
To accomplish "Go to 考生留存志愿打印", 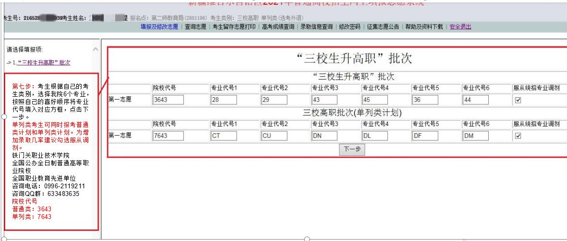I will click(x=234, y=27).
